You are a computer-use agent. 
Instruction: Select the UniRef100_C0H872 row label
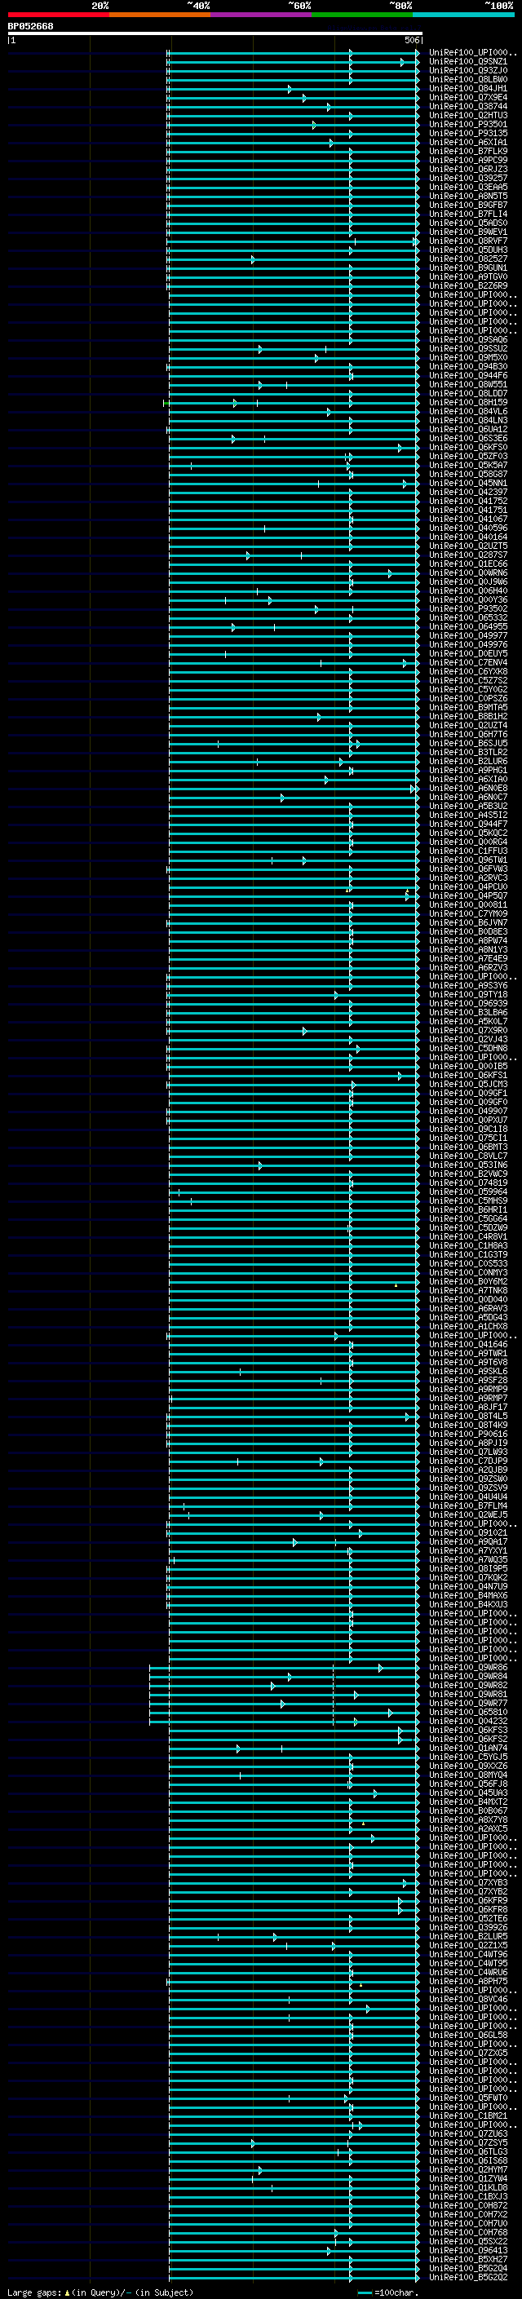(x=468, y=2206)
